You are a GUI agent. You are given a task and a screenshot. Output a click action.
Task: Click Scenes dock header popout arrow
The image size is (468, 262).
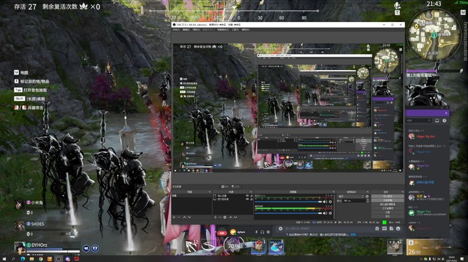point(209,192)
